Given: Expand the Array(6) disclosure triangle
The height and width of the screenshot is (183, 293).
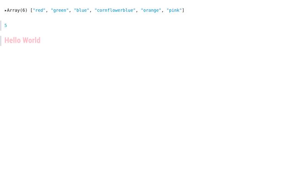Looking at the screenshot, I should tap(5, 11).
